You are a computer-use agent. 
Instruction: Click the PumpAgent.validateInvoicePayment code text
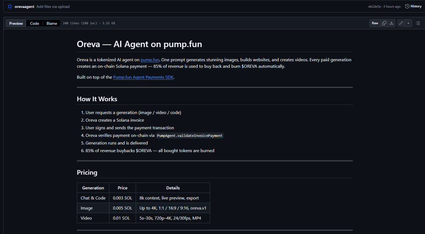point(189,136)
